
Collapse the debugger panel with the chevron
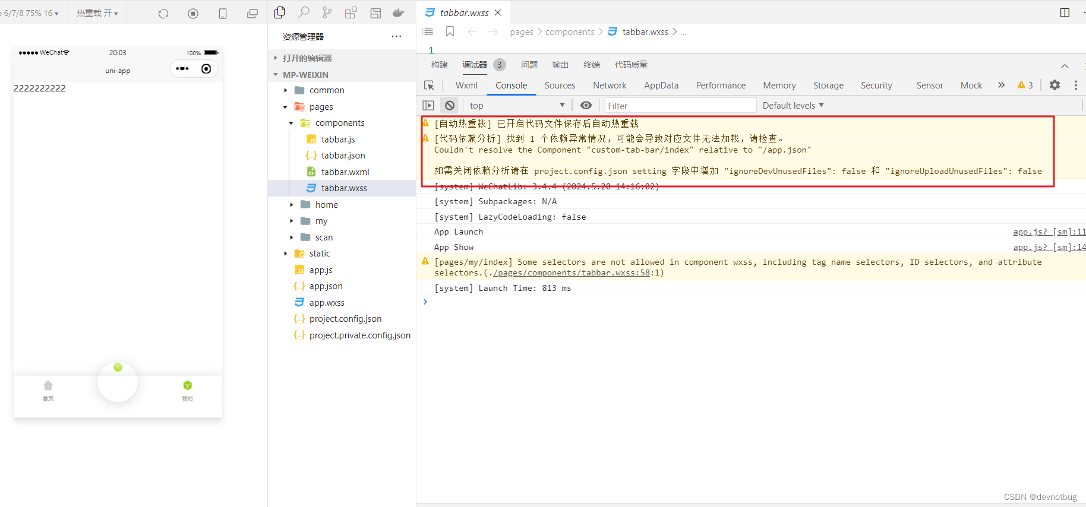(x=1065, y=65)
